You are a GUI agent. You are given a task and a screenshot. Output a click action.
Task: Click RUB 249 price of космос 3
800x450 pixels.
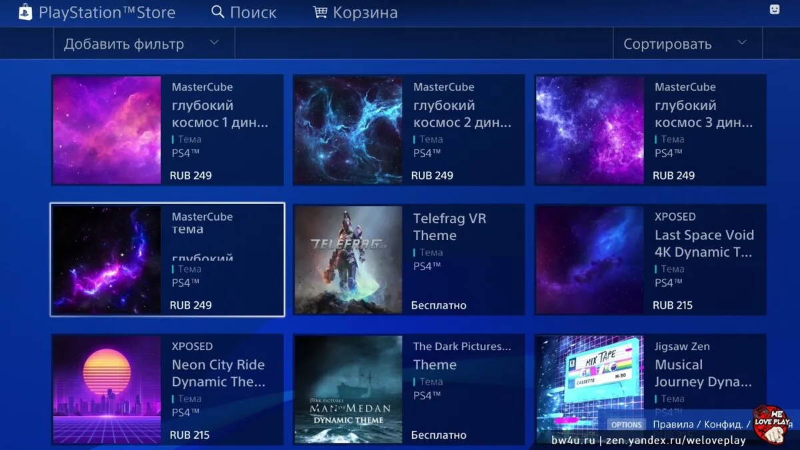(673, 175)
